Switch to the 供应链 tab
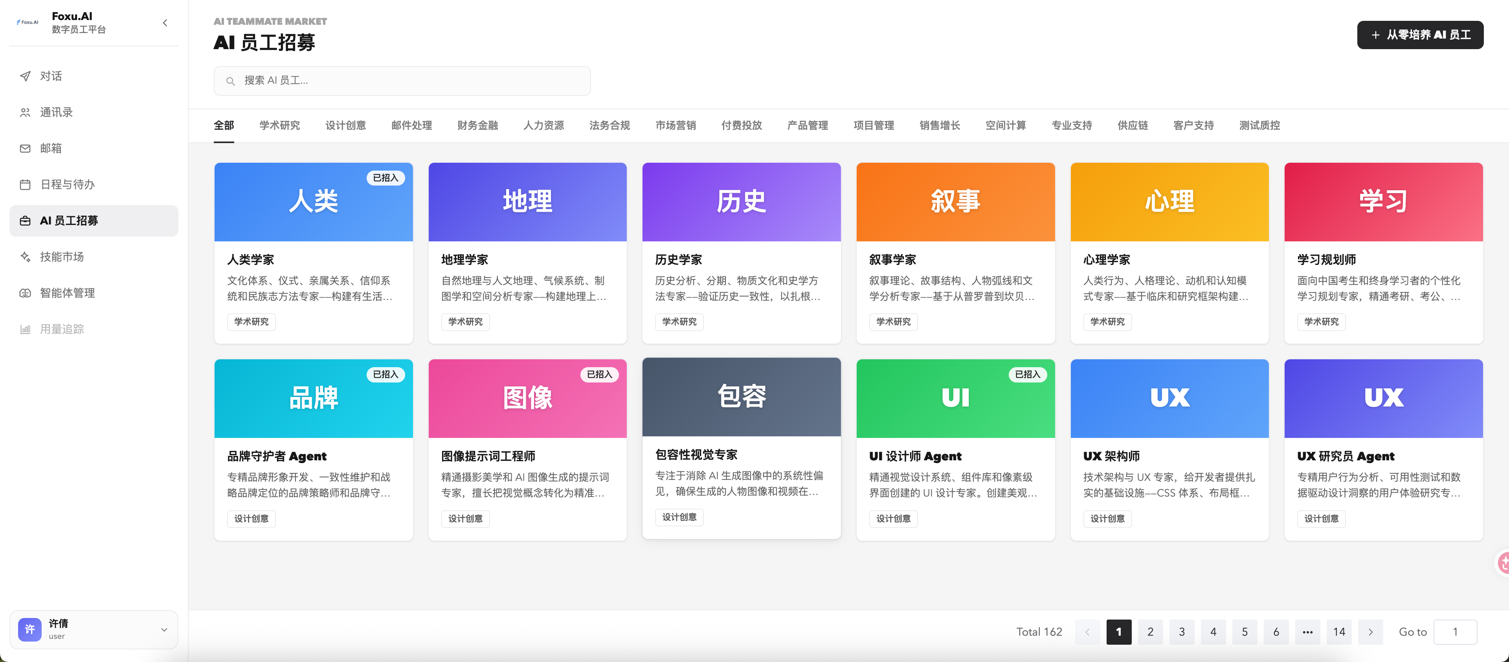This screenshot has width=1509, height=662. tap(1132, 125)
